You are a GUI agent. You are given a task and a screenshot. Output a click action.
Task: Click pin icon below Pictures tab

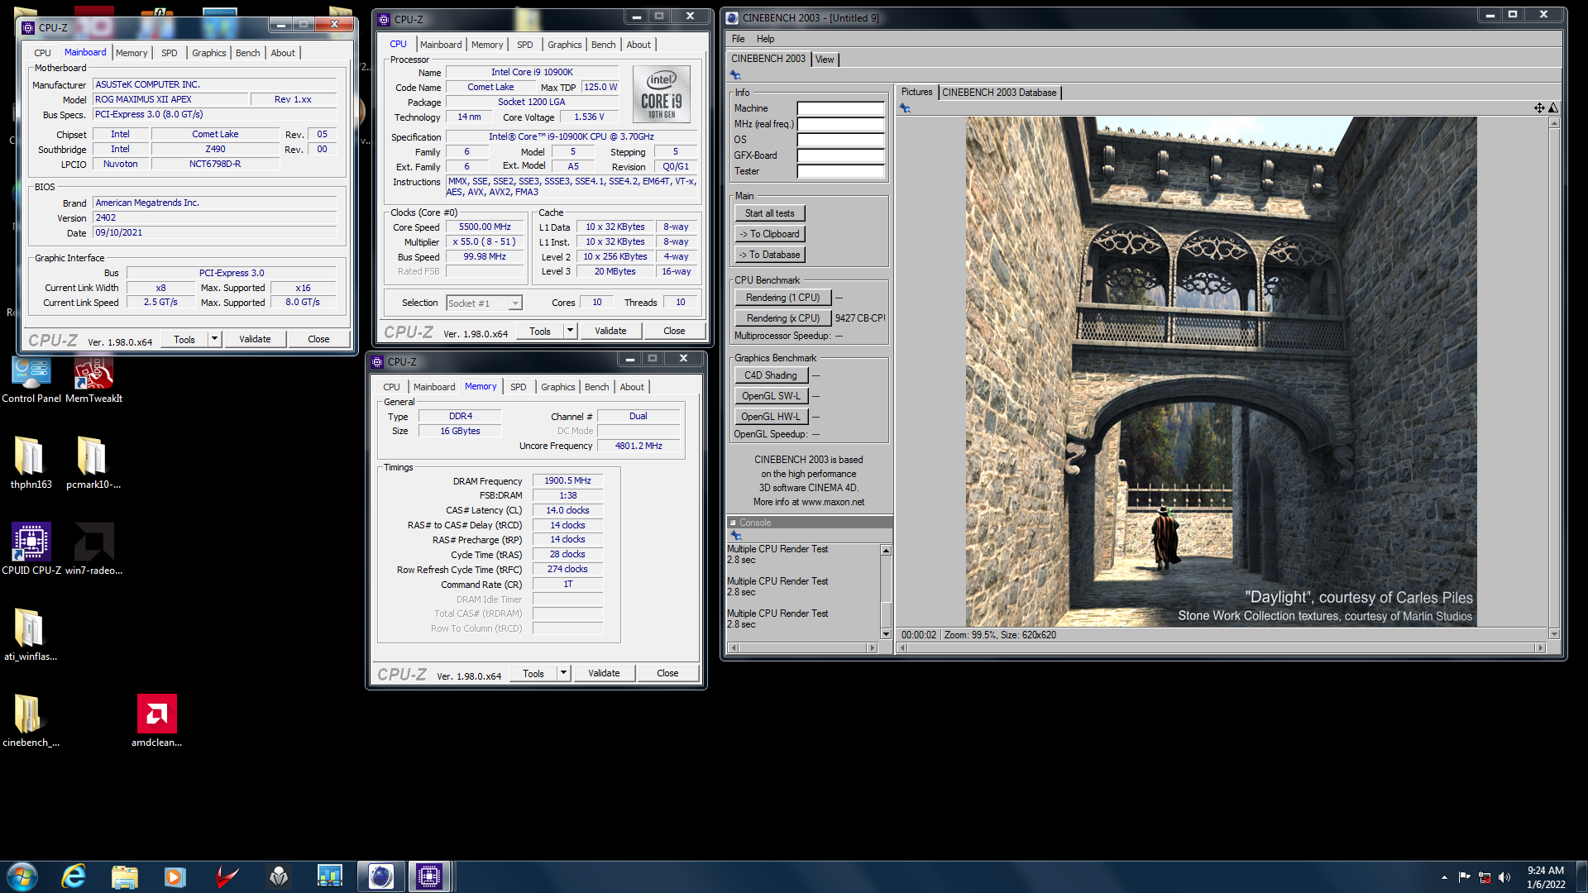(x=905, y=108)
